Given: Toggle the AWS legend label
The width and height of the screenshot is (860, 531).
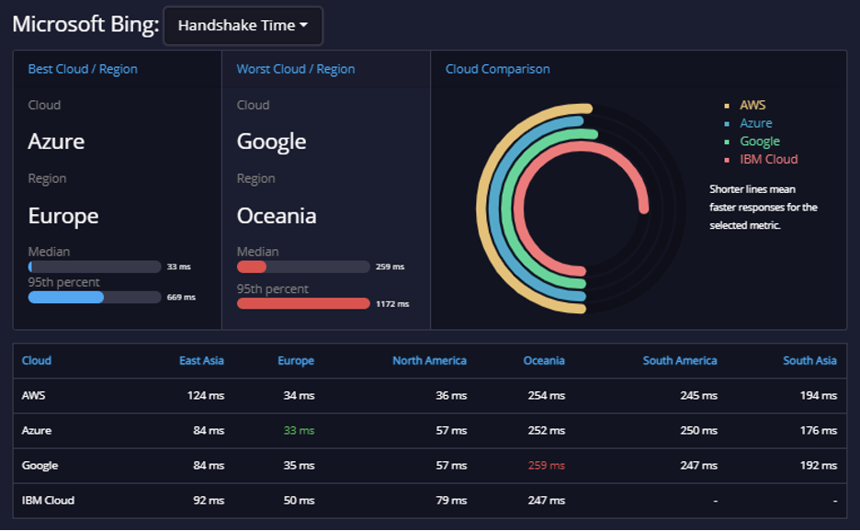Looking at the screenshot, I should pyautogui.click(x=752, y=105).
